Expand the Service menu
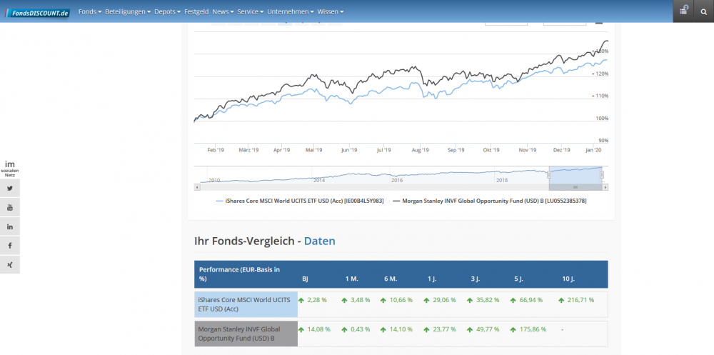 [x=251, y=12]
